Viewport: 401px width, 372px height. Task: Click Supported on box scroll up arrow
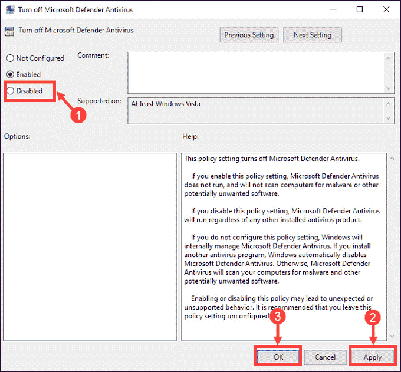pos(388,104)
